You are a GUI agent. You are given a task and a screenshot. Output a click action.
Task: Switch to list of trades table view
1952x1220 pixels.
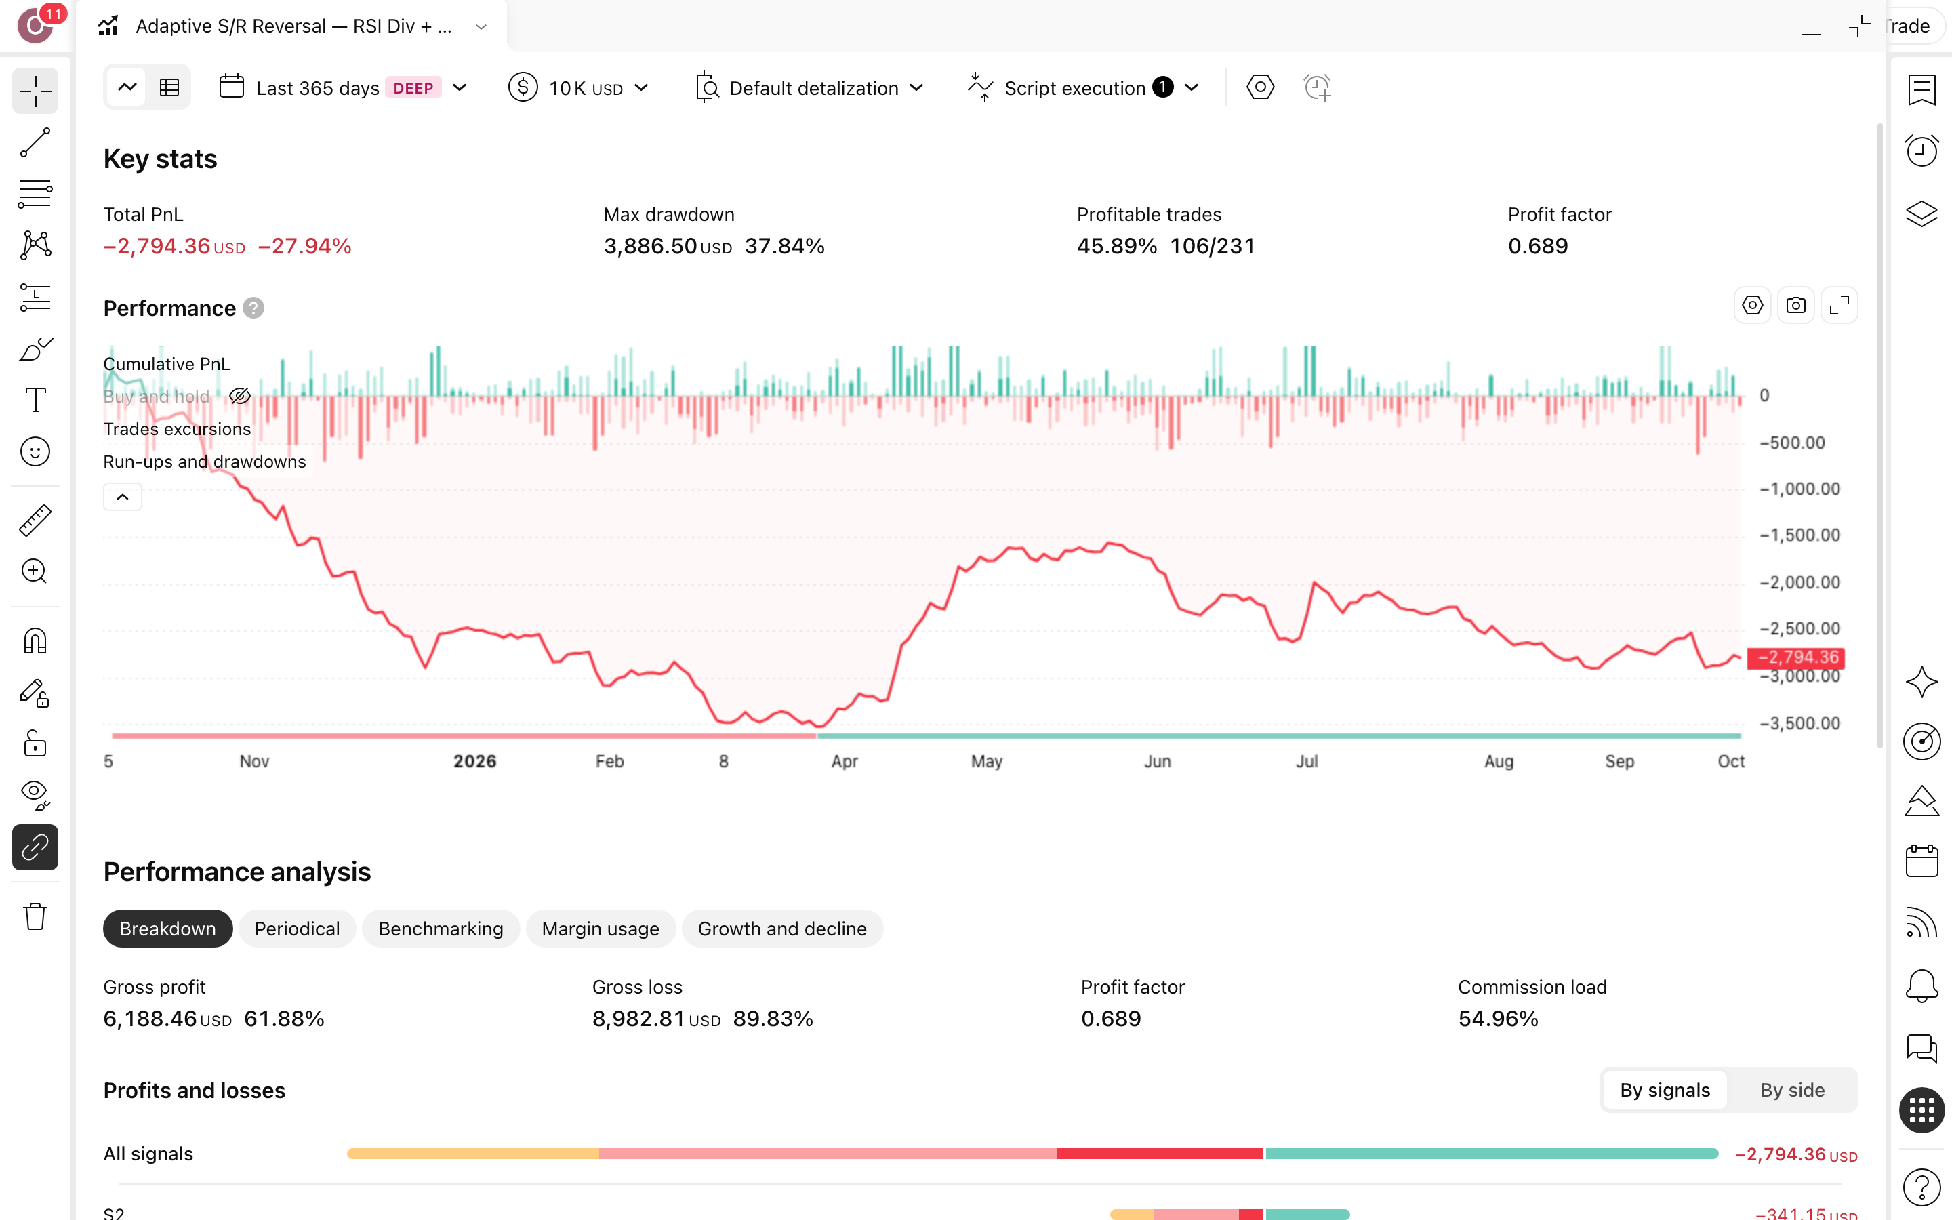[x=169, y=87]
